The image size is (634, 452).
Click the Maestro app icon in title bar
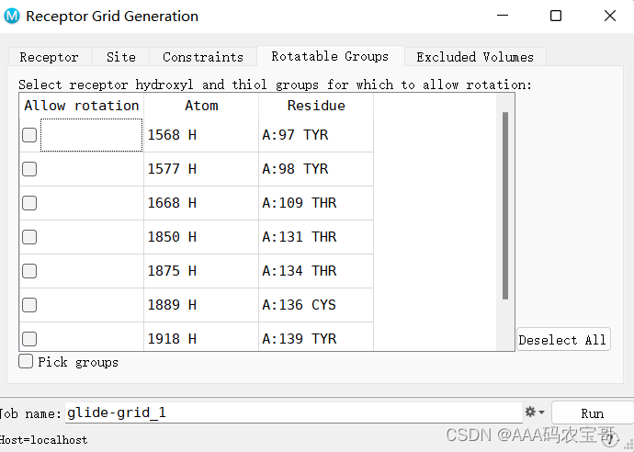(x=12, y=17)
